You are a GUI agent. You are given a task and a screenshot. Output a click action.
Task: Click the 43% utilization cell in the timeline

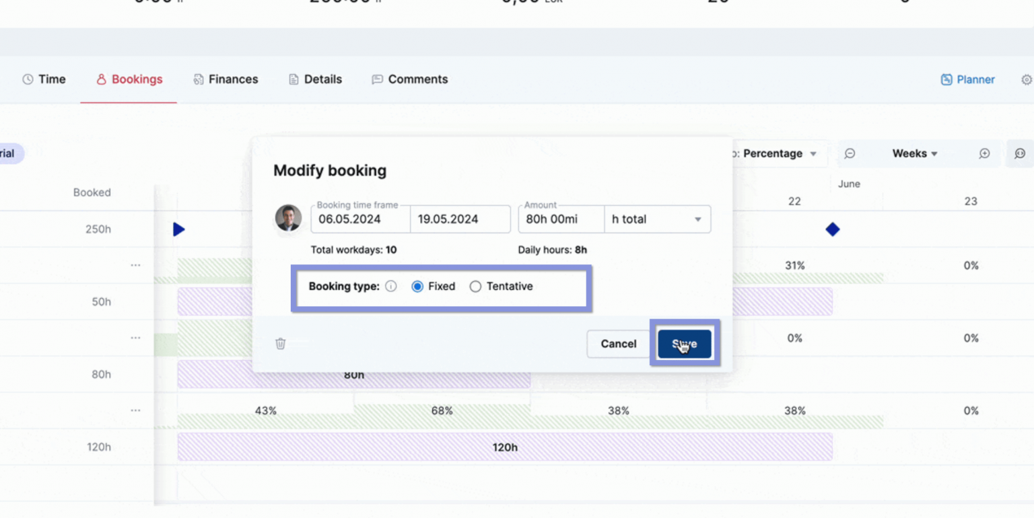(265, 410)
